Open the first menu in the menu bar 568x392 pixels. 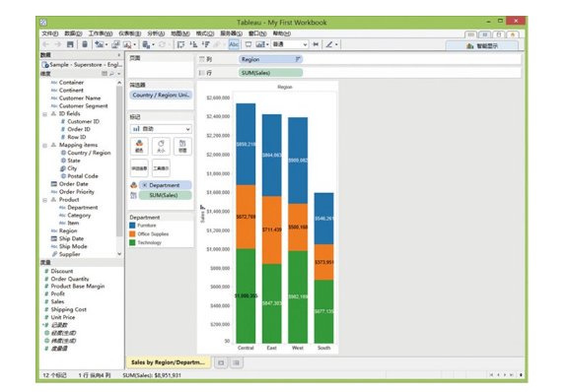(49, 33)
